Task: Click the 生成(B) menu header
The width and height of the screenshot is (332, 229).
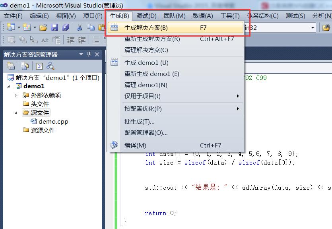Action: 119,16
